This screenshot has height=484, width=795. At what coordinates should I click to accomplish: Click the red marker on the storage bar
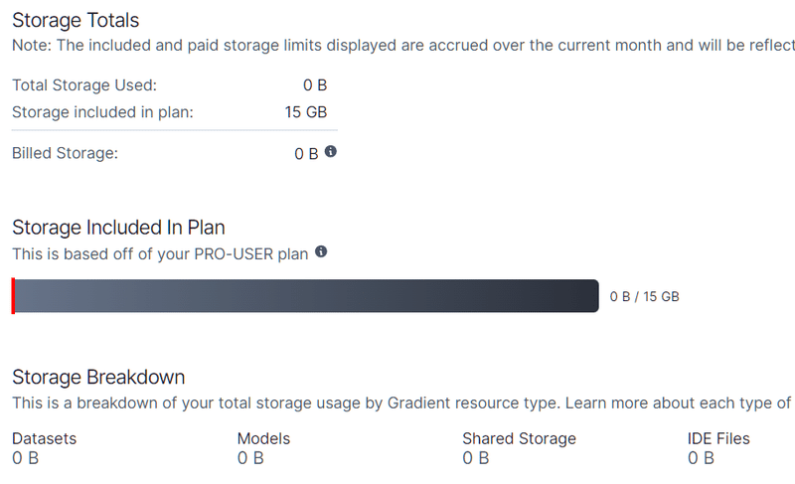pos(14,296)
